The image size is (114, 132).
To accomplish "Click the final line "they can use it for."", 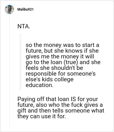I will point(42,117).
